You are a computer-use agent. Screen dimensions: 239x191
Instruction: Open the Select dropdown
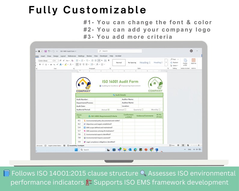(174, 66)
